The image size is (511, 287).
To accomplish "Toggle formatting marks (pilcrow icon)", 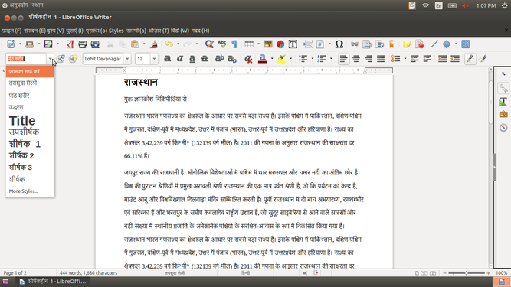I will 234,44.
